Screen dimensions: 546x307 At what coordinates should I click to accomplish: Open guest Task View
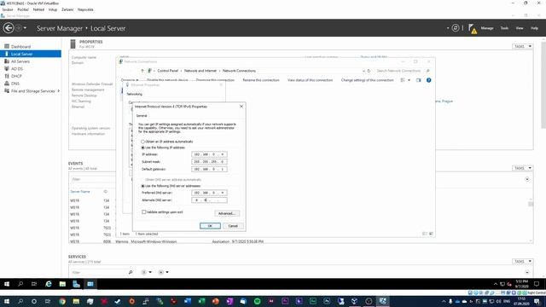pos(34,284)
